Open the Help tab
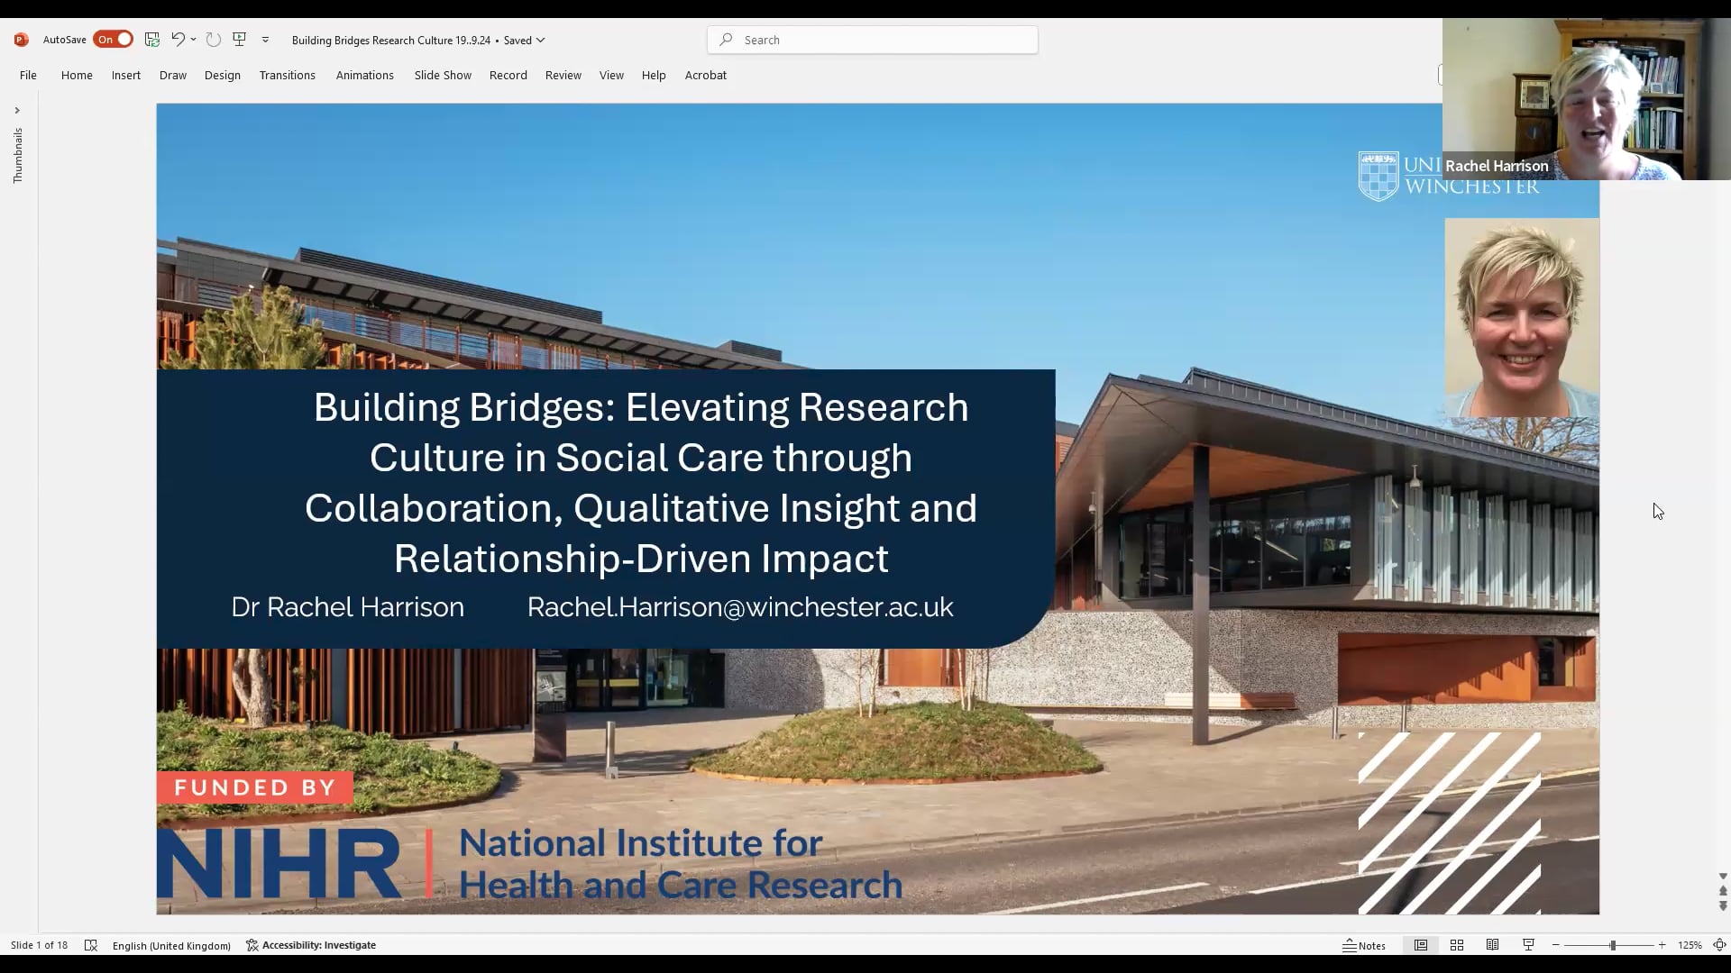The image size is (1731, 973). click(654, 75)
